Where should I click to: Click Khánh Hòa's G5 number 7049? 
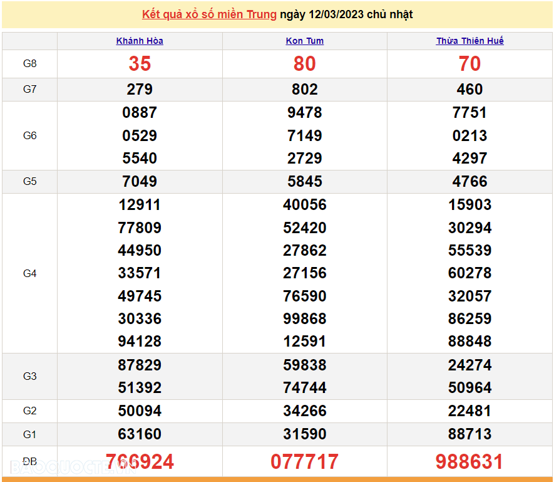click(x=140, y=182)
